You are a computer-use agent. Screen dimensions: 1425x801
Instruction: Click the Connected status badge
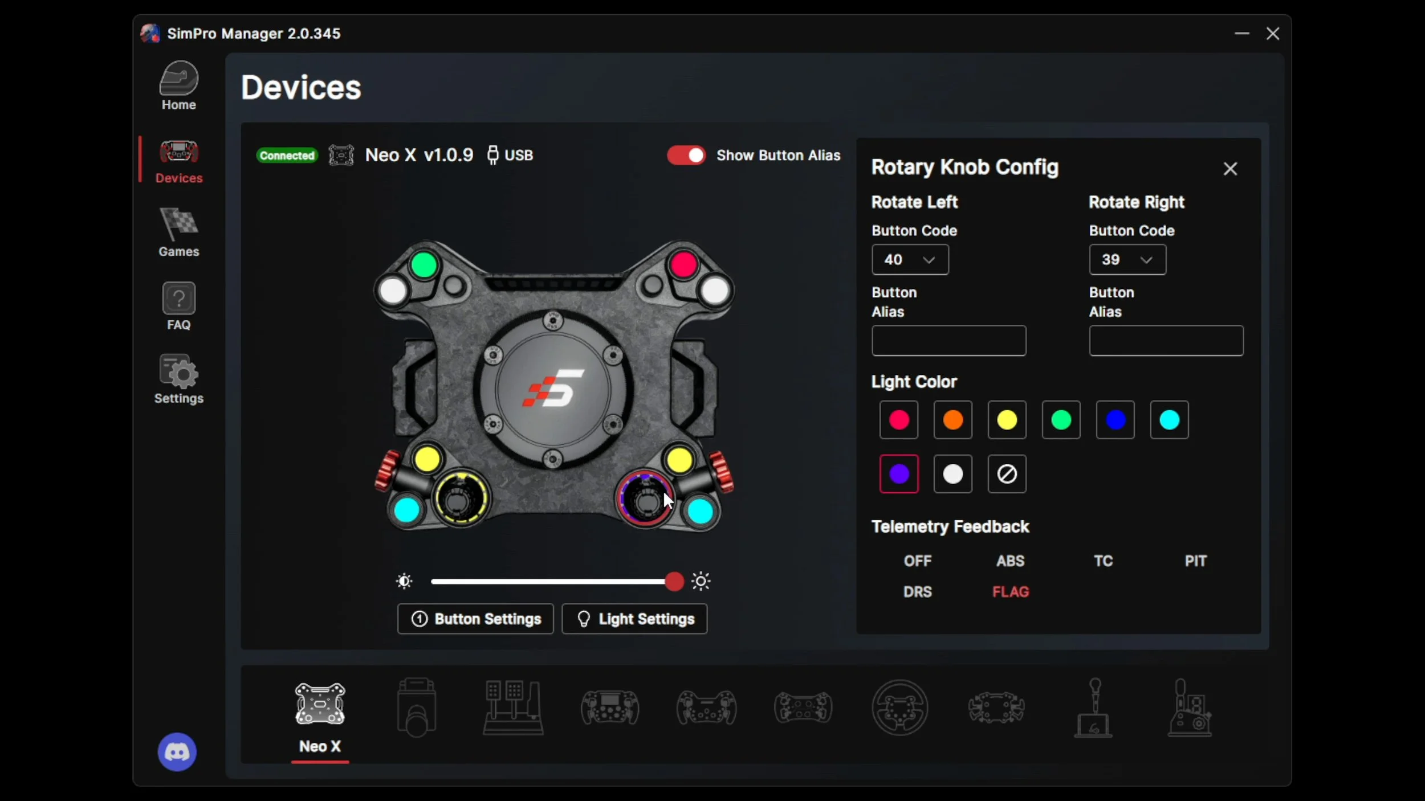tap(287, 156)
